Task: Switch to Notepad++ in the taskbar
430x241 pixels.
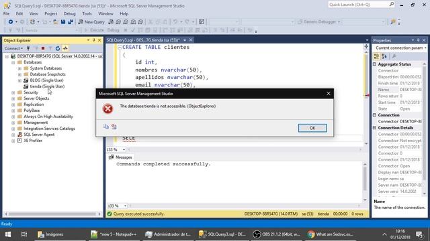Action: click(x=114, y=234)
